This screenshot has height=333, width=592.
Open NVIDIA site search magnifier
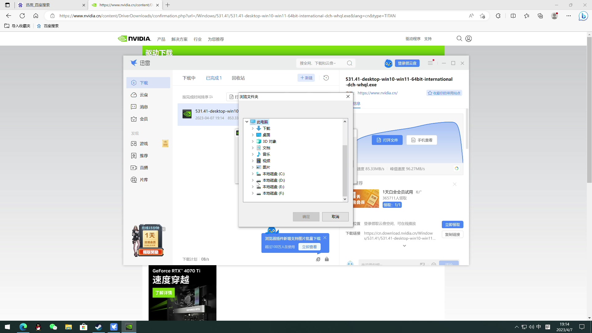pyautogui.click(x=459, y=39)
